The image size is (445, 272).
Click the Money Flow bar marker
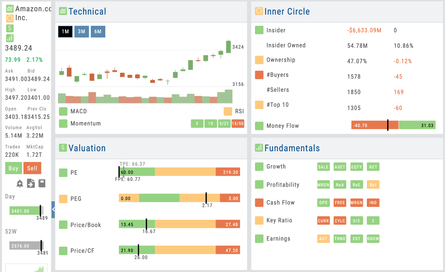click(388, 125)
